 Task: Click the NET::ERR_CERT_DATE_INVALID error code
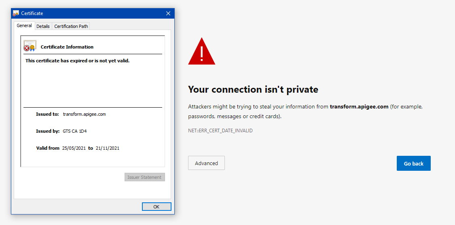tap(220, 131)
